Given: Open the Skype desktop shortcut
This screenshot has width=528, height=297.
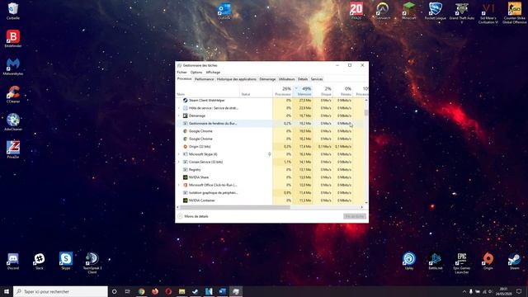Looking at the screenshot, I should click(66, 261).
